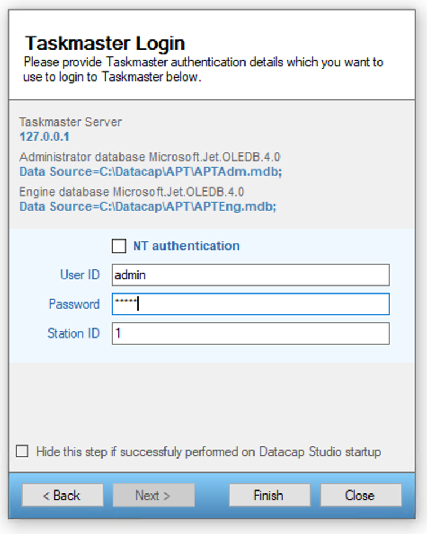Click the APTEng.mdb data source text

pos(148,207)
